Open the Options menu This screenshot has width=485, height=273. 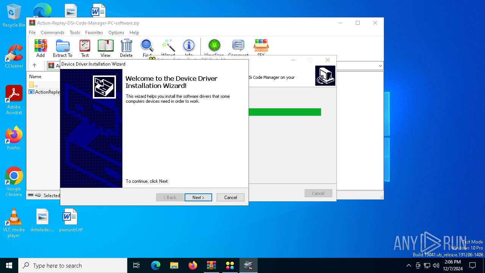tap(116, 33)
